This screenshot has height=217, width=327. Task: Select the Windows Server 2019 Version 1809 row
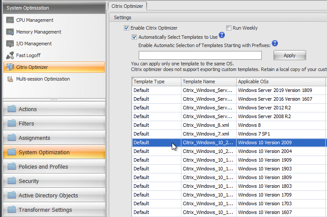229,90
